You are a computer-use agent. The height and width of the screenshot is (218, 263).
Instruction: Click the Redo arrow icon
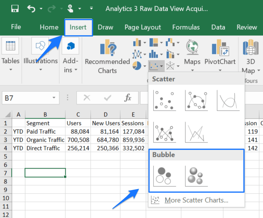point(51,9)
